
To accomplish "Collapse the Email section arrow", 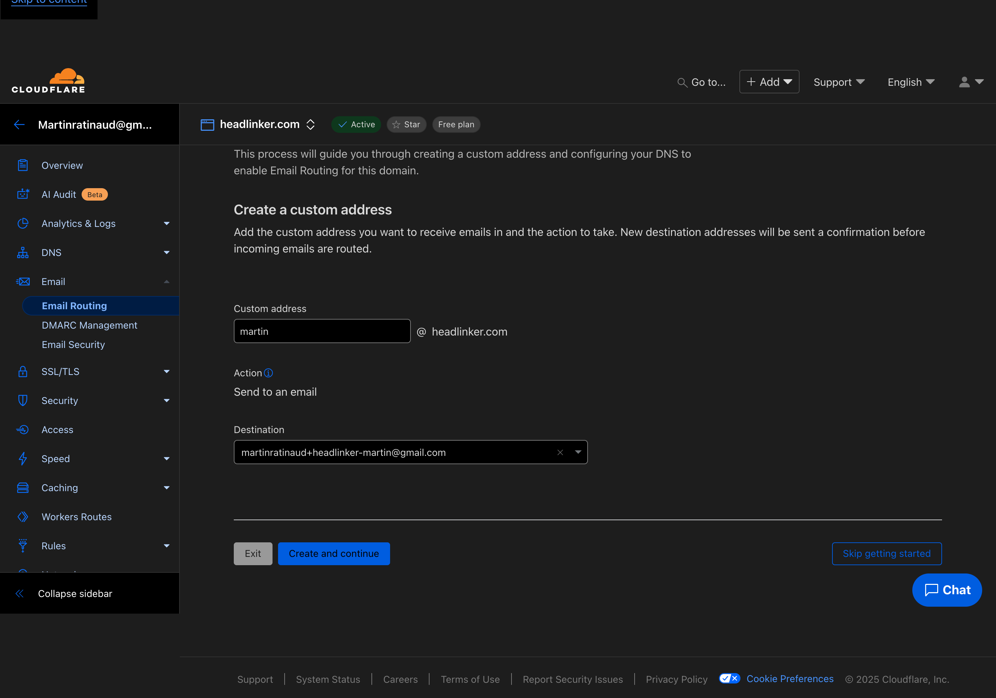I will pyautogui.click(x=167, y=282).
